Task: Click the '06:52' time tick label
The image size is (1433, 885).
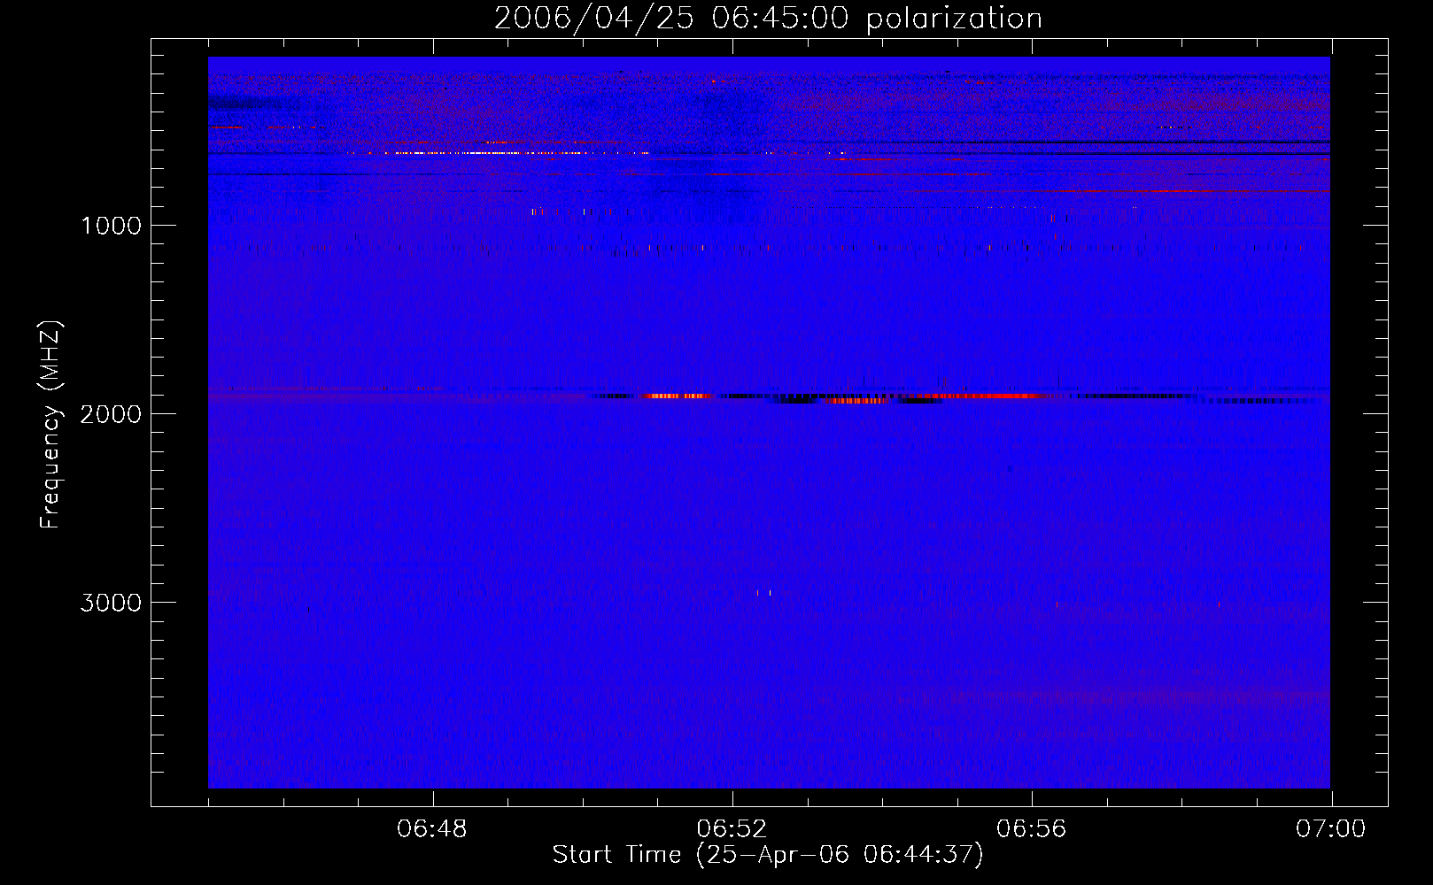Action: coord(732,829)
